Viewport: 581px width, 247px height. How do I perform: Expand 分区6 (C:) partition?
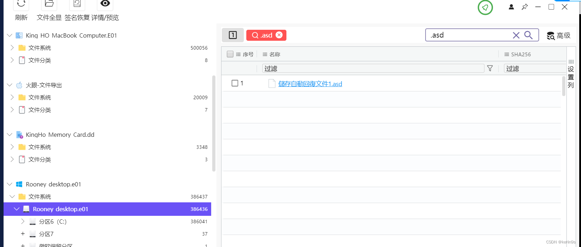23,221
